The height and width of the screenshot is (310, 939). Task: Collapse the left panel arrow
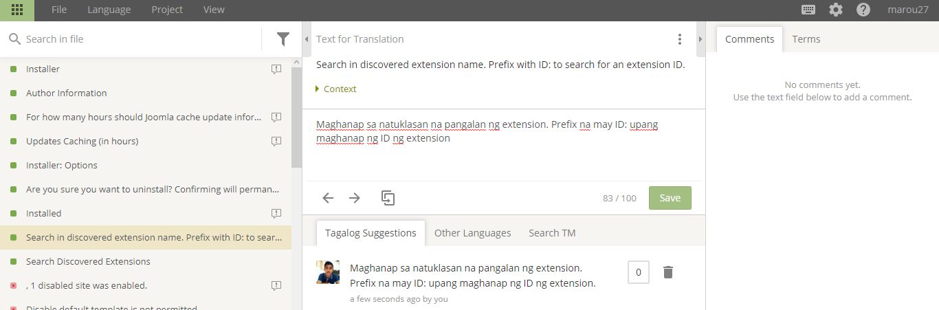coord(307,39)
